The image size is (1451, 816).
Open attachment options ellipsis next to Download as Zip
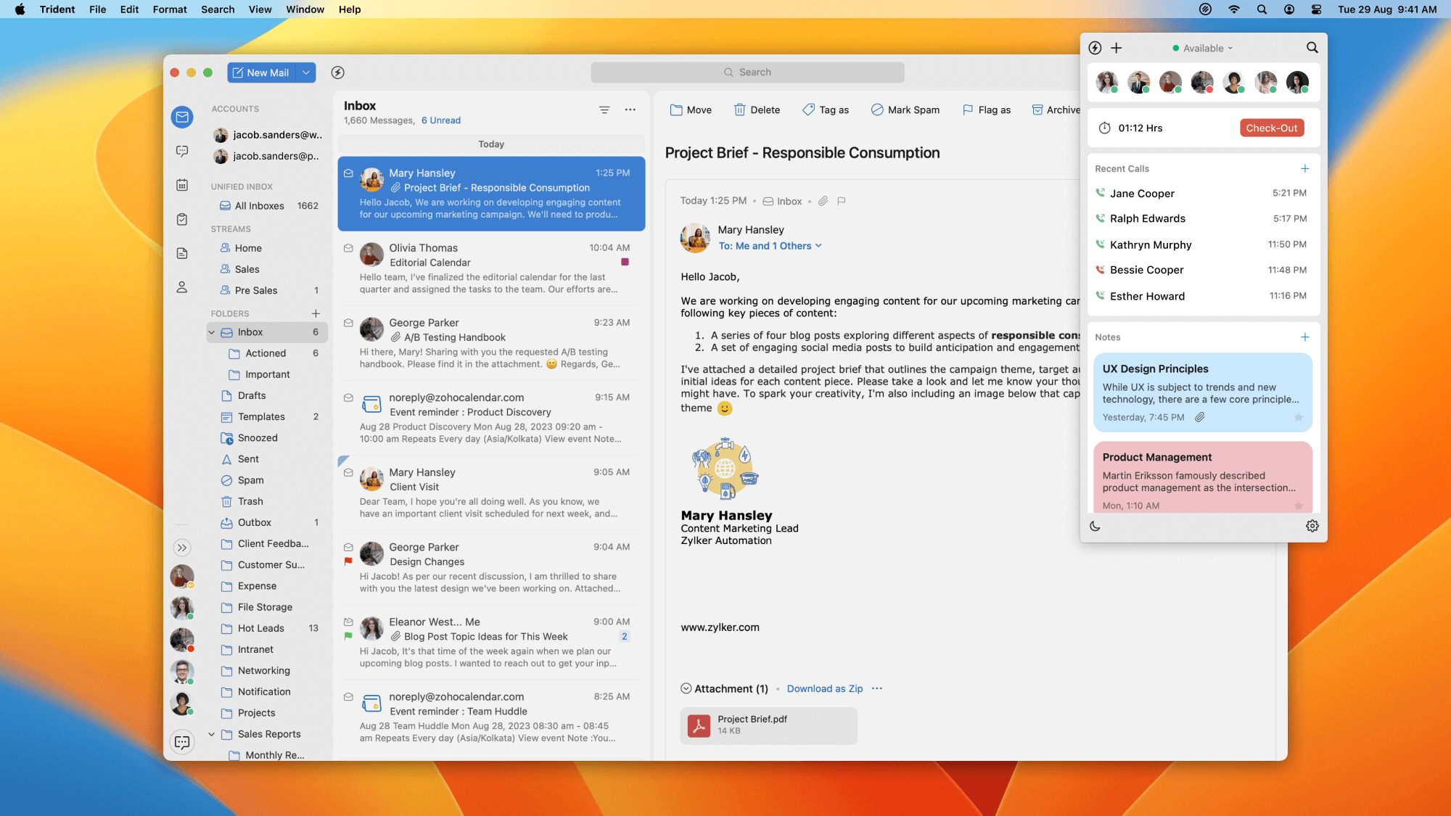(x=877, y=688)
